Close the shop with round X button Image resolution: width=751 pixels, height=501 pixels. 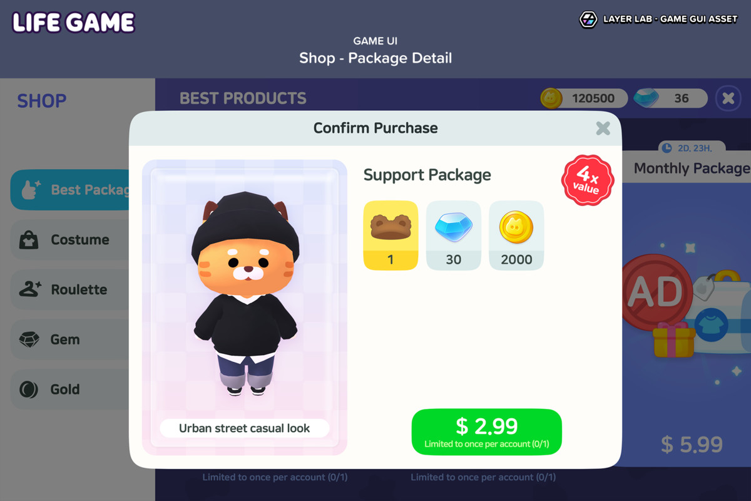click(728, 98)
